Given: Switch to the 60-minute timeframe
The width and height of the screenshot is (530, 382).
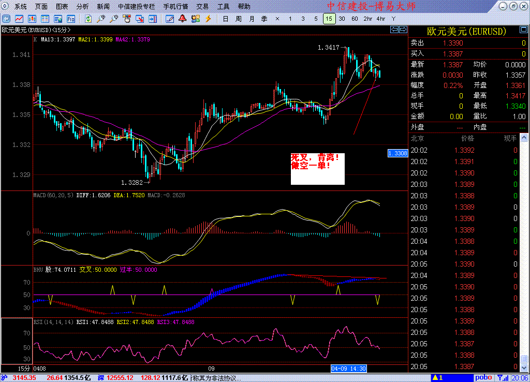Looking at the screenshot, I should click(355, 19).
